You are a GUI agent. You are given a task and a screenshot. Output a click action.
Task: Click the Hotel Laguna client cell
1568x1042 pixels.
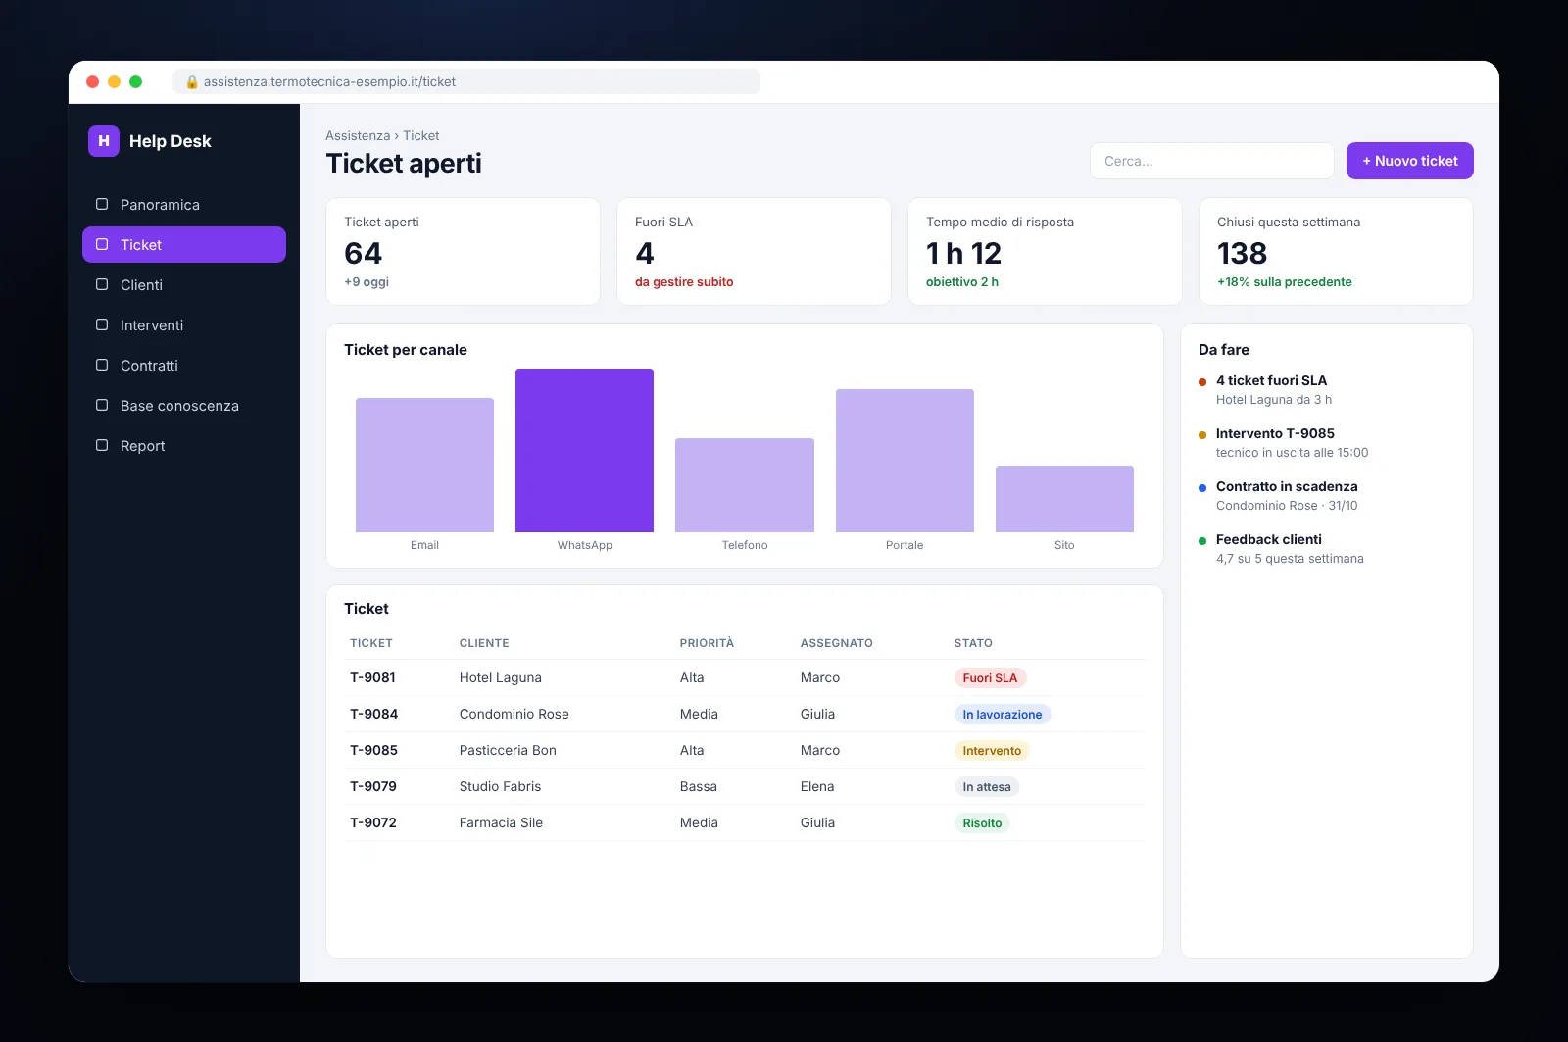point(501,678)
